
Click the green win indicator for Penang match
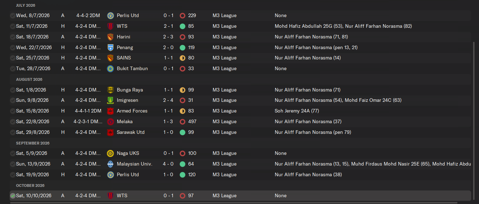pos(183,47)
